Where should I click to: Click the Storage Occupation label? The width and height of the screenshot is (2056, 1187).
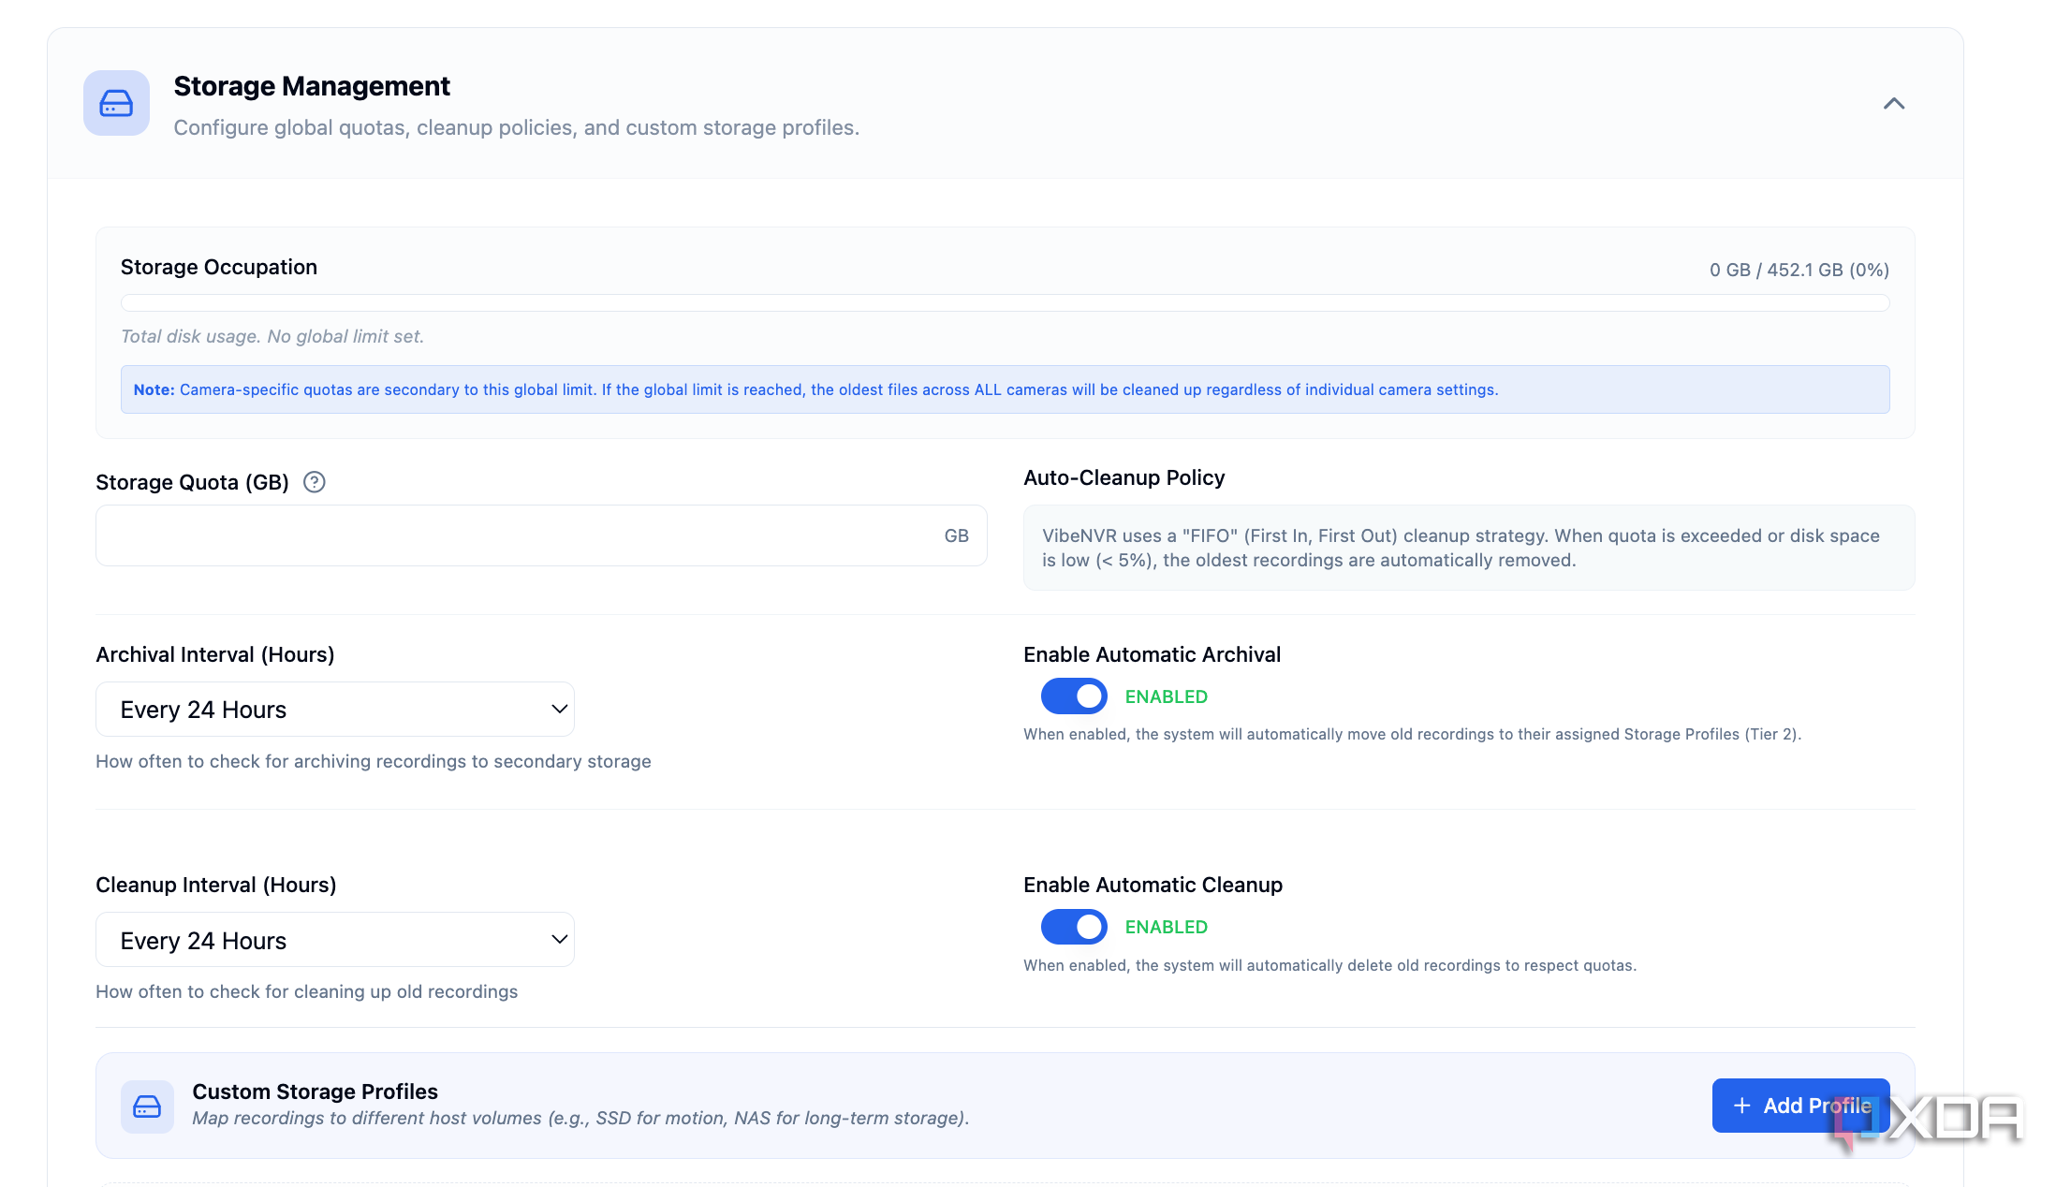click(219, 267)
